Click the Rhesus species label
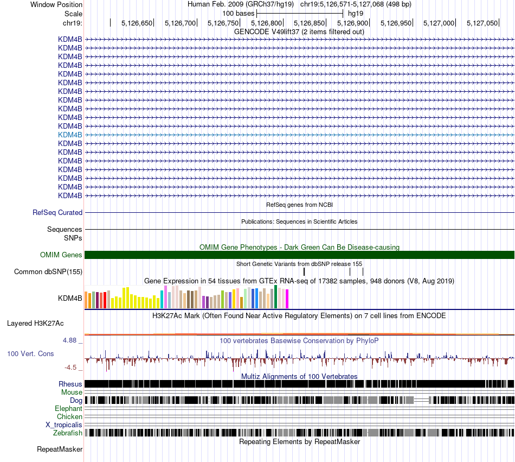Screen dimensions: 515x462 coord(70,384)
